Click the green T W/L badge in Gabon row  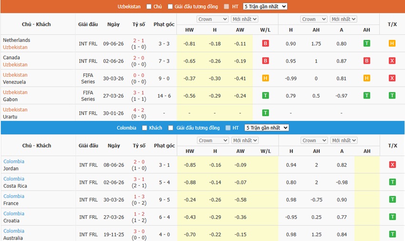(265, 96)
